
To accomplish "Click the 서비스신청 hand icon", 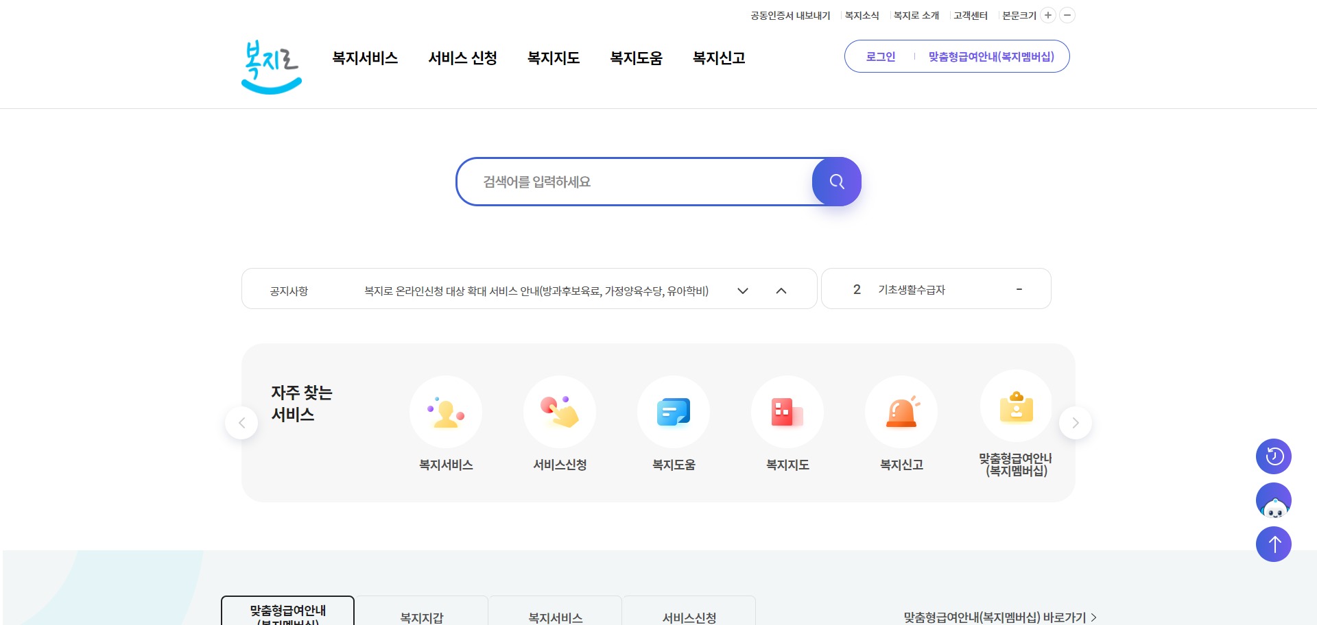I will [559, 411].
